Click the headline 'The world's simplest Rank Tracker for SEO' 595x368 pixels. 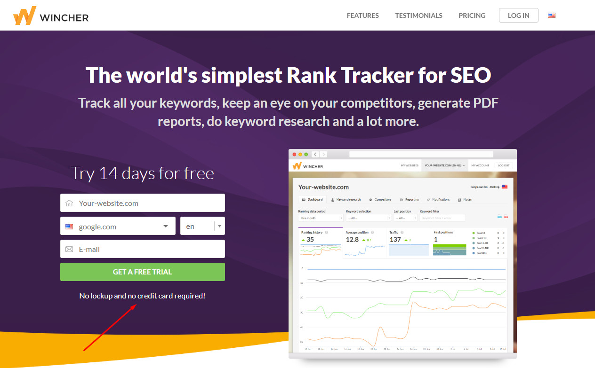click(x=288, y=75)
